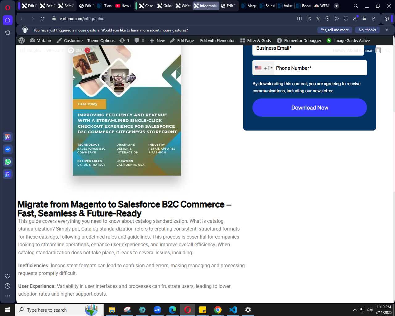Open Visual Studio Code from the taskbar
This screenshot has width=395, height=316.
233,310
